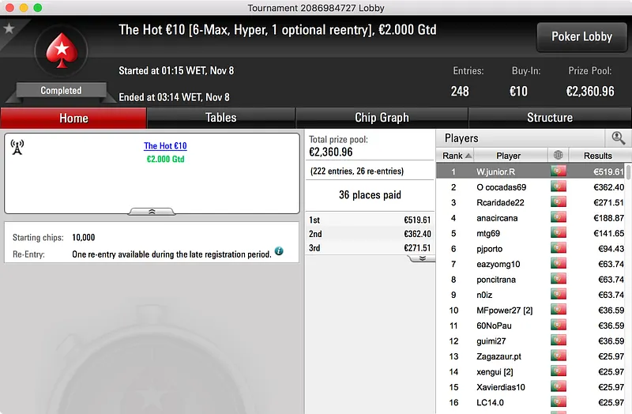Click the favorite star icon in corner
The width and height of the screenshot is (632, 414).
tap(9, 28)
